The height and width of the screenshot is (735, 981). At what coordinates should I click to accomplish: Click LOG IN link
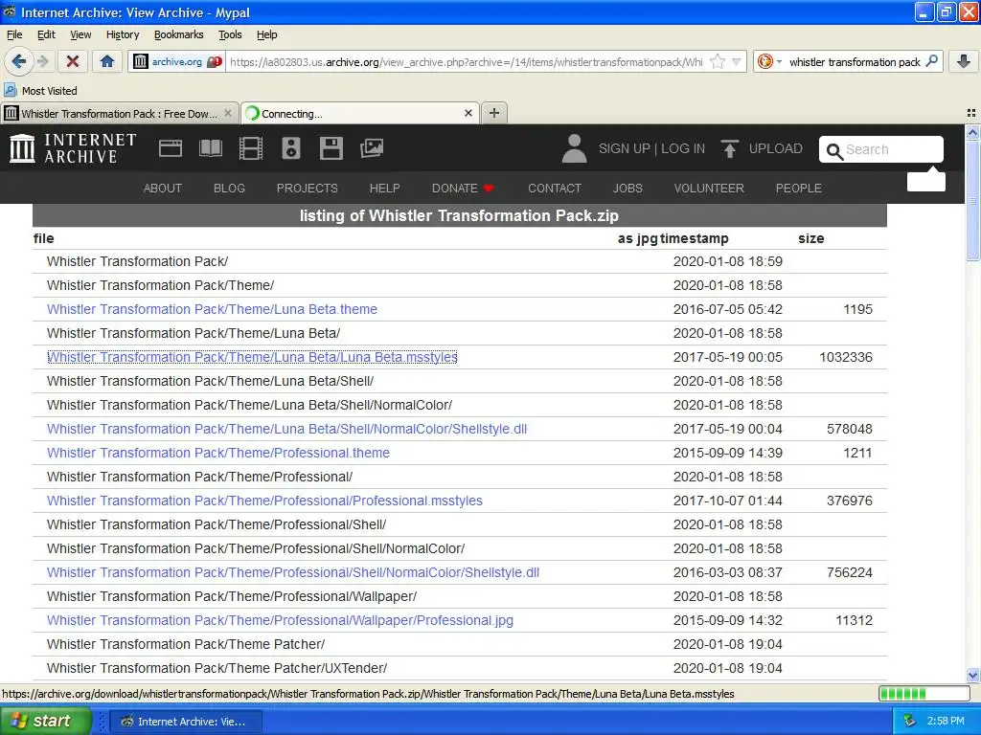pyautogui.click(x=683, y=148)
